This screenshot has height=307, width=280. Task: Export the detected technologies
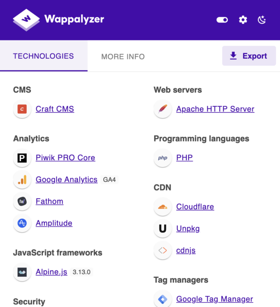pyautogui.click(x=249, y=56)
